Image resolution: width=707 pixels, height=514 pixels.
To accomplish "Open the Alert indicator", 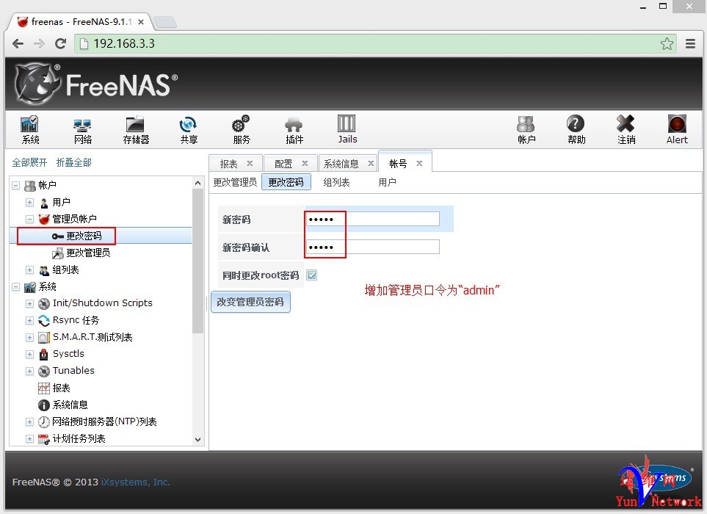I will (x=677, y=129).
